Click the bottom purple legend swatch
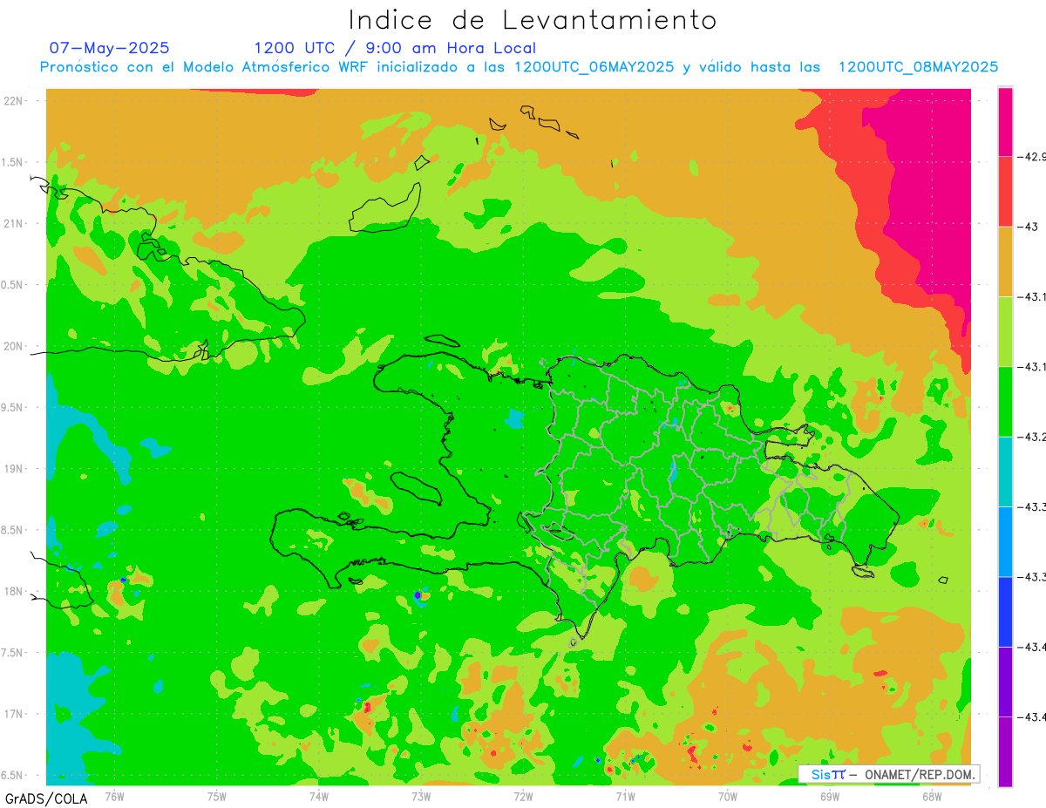The height and width of the screenshot is (808, 1046). click(1005, 751)
